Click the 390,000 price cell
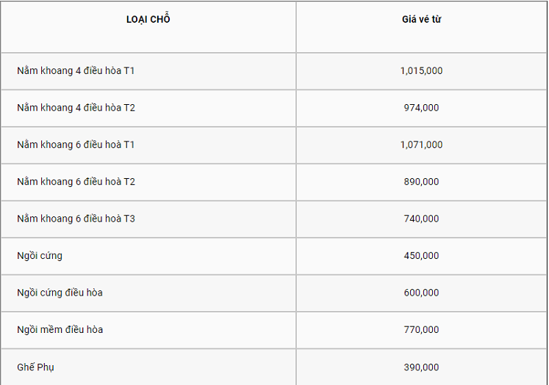The width and height of the screenshot is (549, 385). 421,367
